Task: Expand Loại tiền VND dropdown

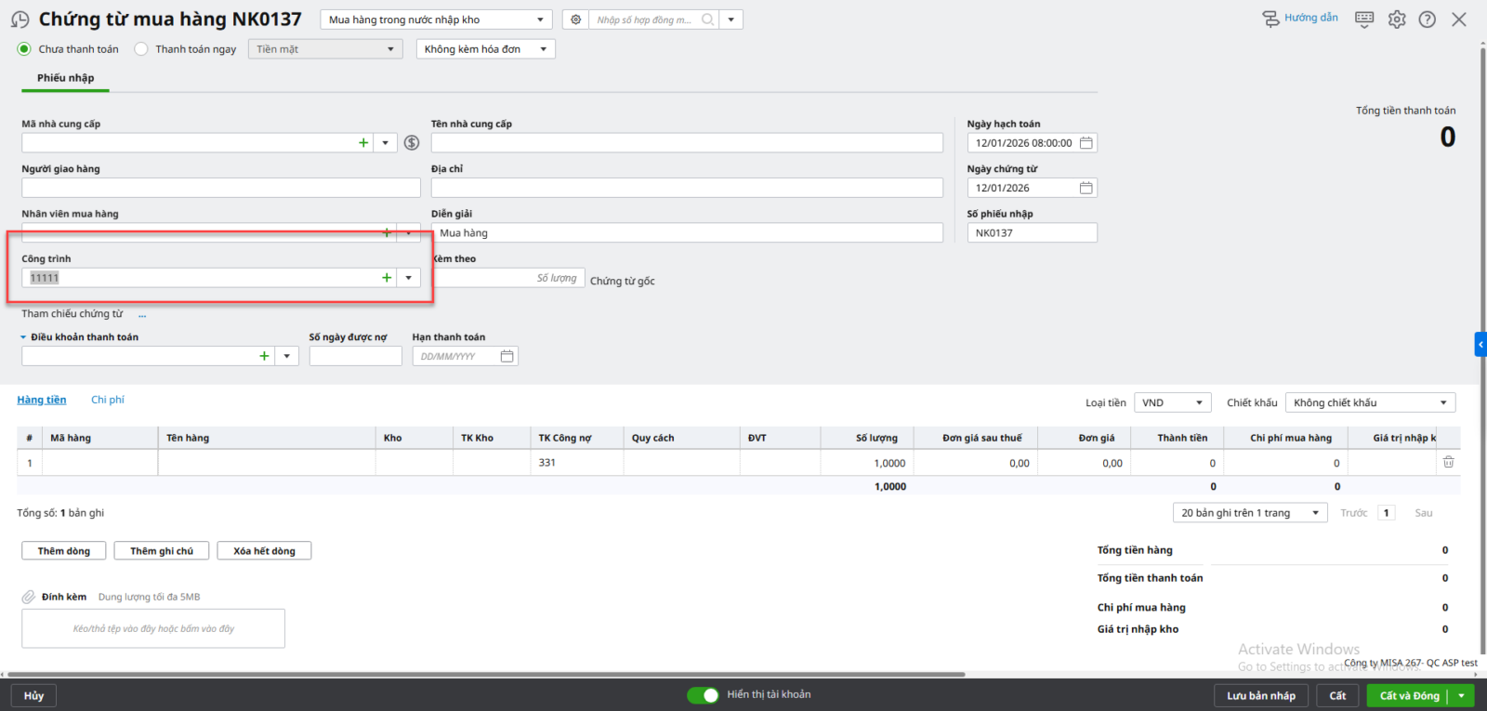Action: tap(1172, 402)
